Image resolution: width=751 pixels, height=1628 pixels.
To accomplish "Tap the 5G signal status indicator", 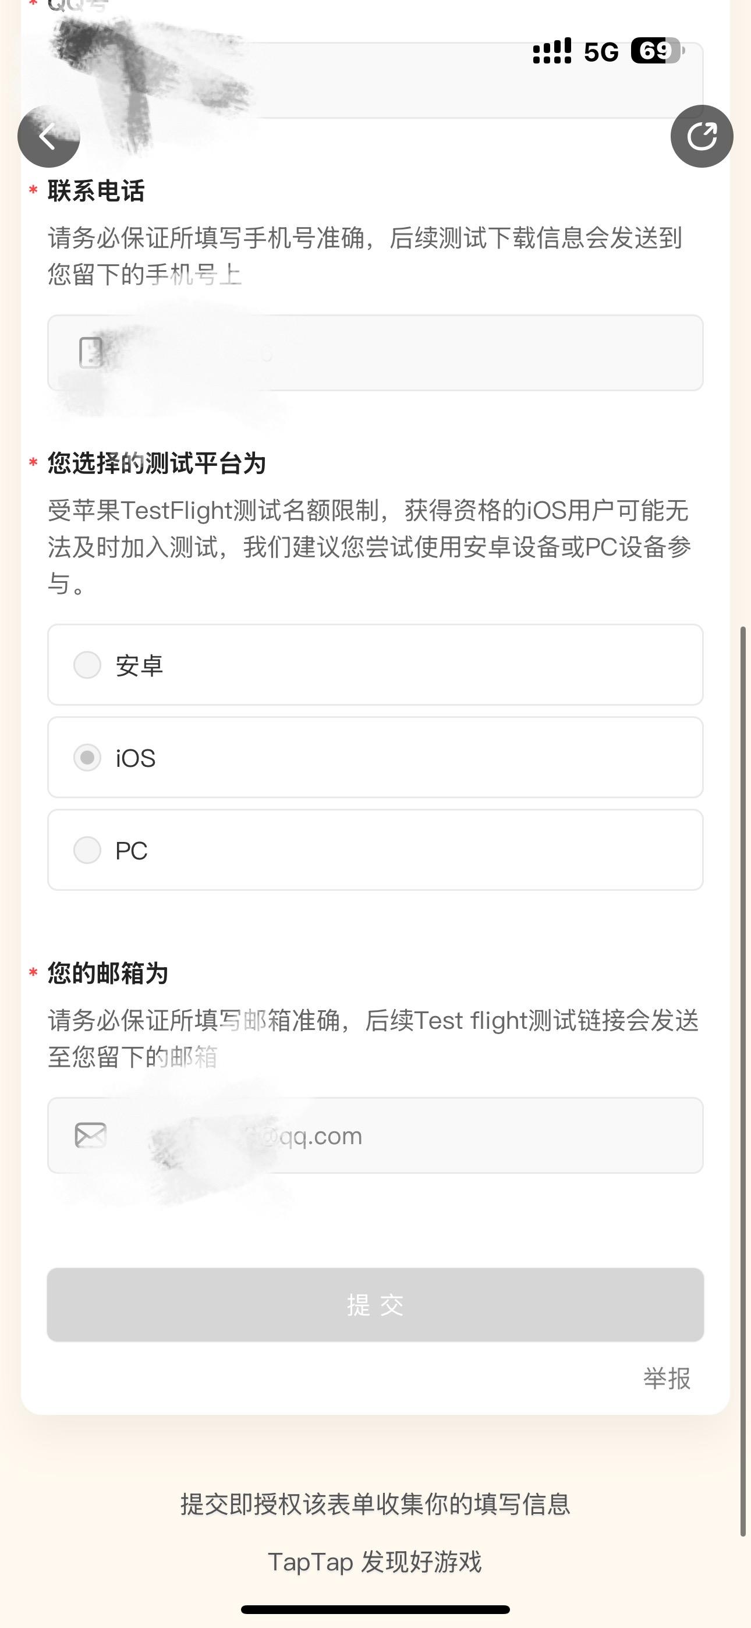I will 600,52.
